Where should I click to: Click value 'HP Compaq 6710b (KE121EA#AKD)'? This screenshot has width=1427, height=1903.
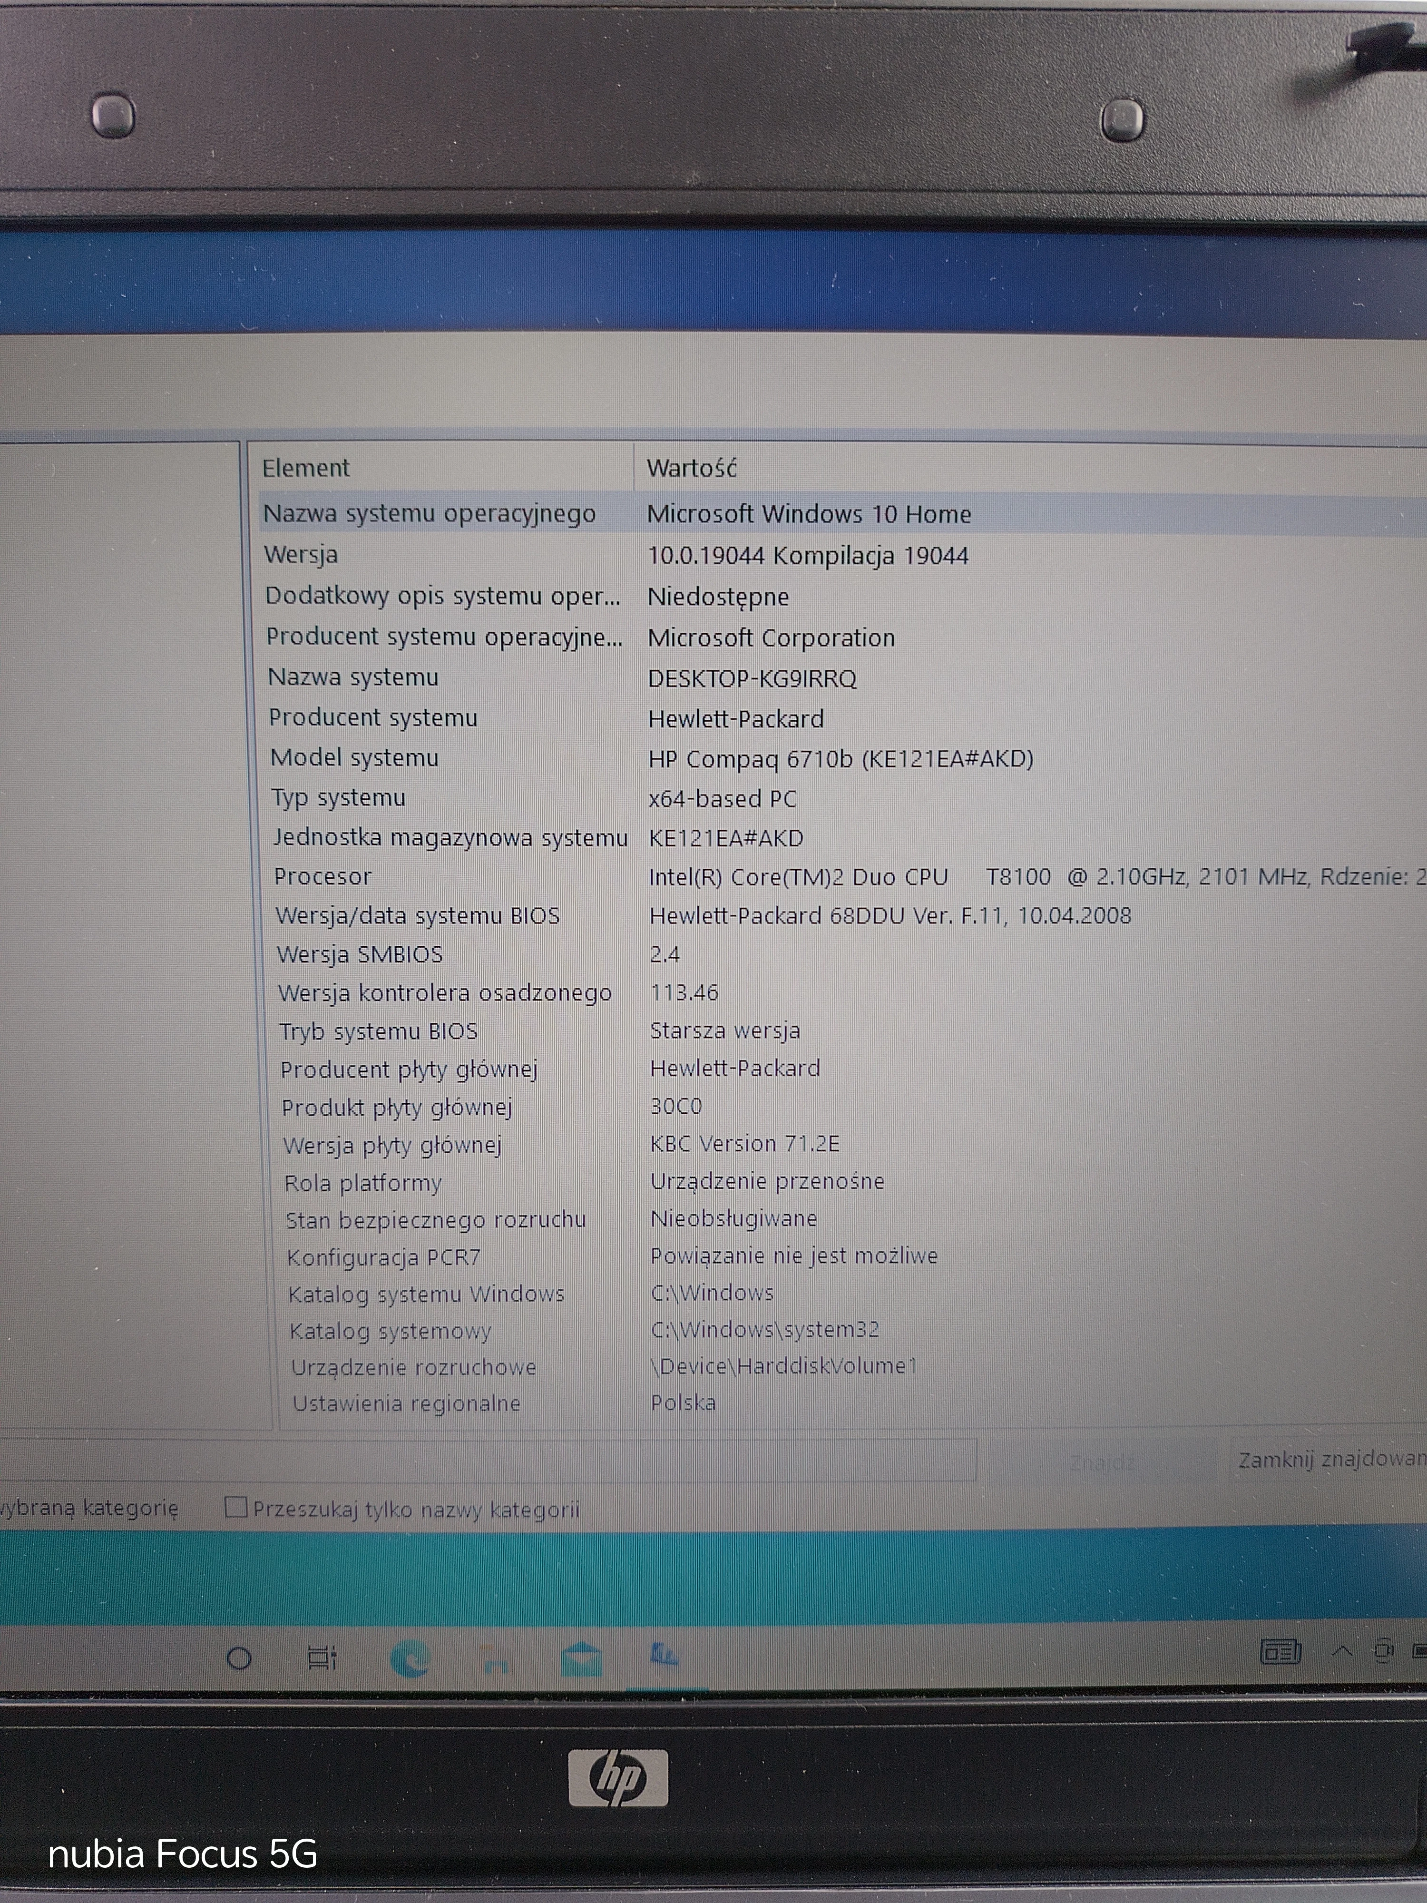(841, 759)
